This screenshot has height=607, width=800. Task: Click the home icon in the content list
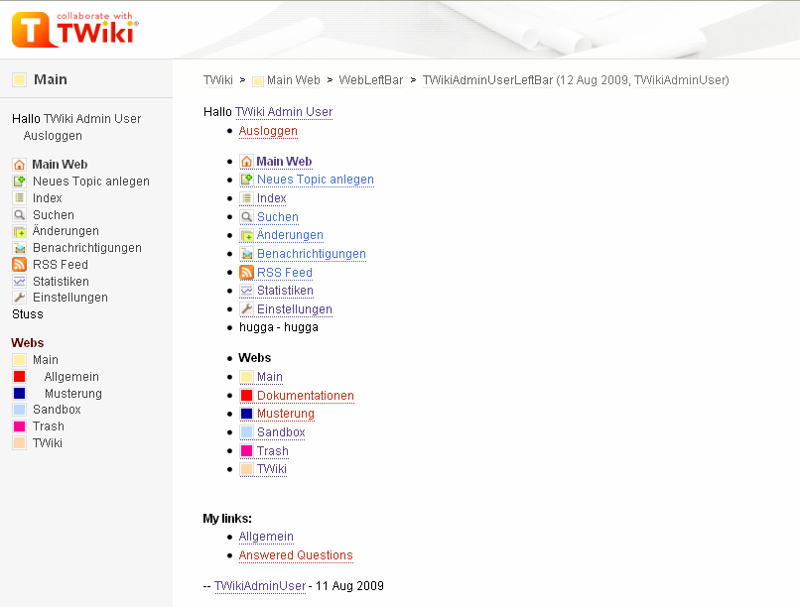pos(246,162)
